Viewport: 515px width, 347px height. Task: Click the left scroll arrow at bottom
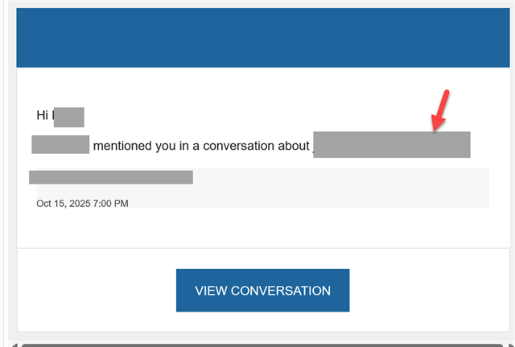(11, 344)
